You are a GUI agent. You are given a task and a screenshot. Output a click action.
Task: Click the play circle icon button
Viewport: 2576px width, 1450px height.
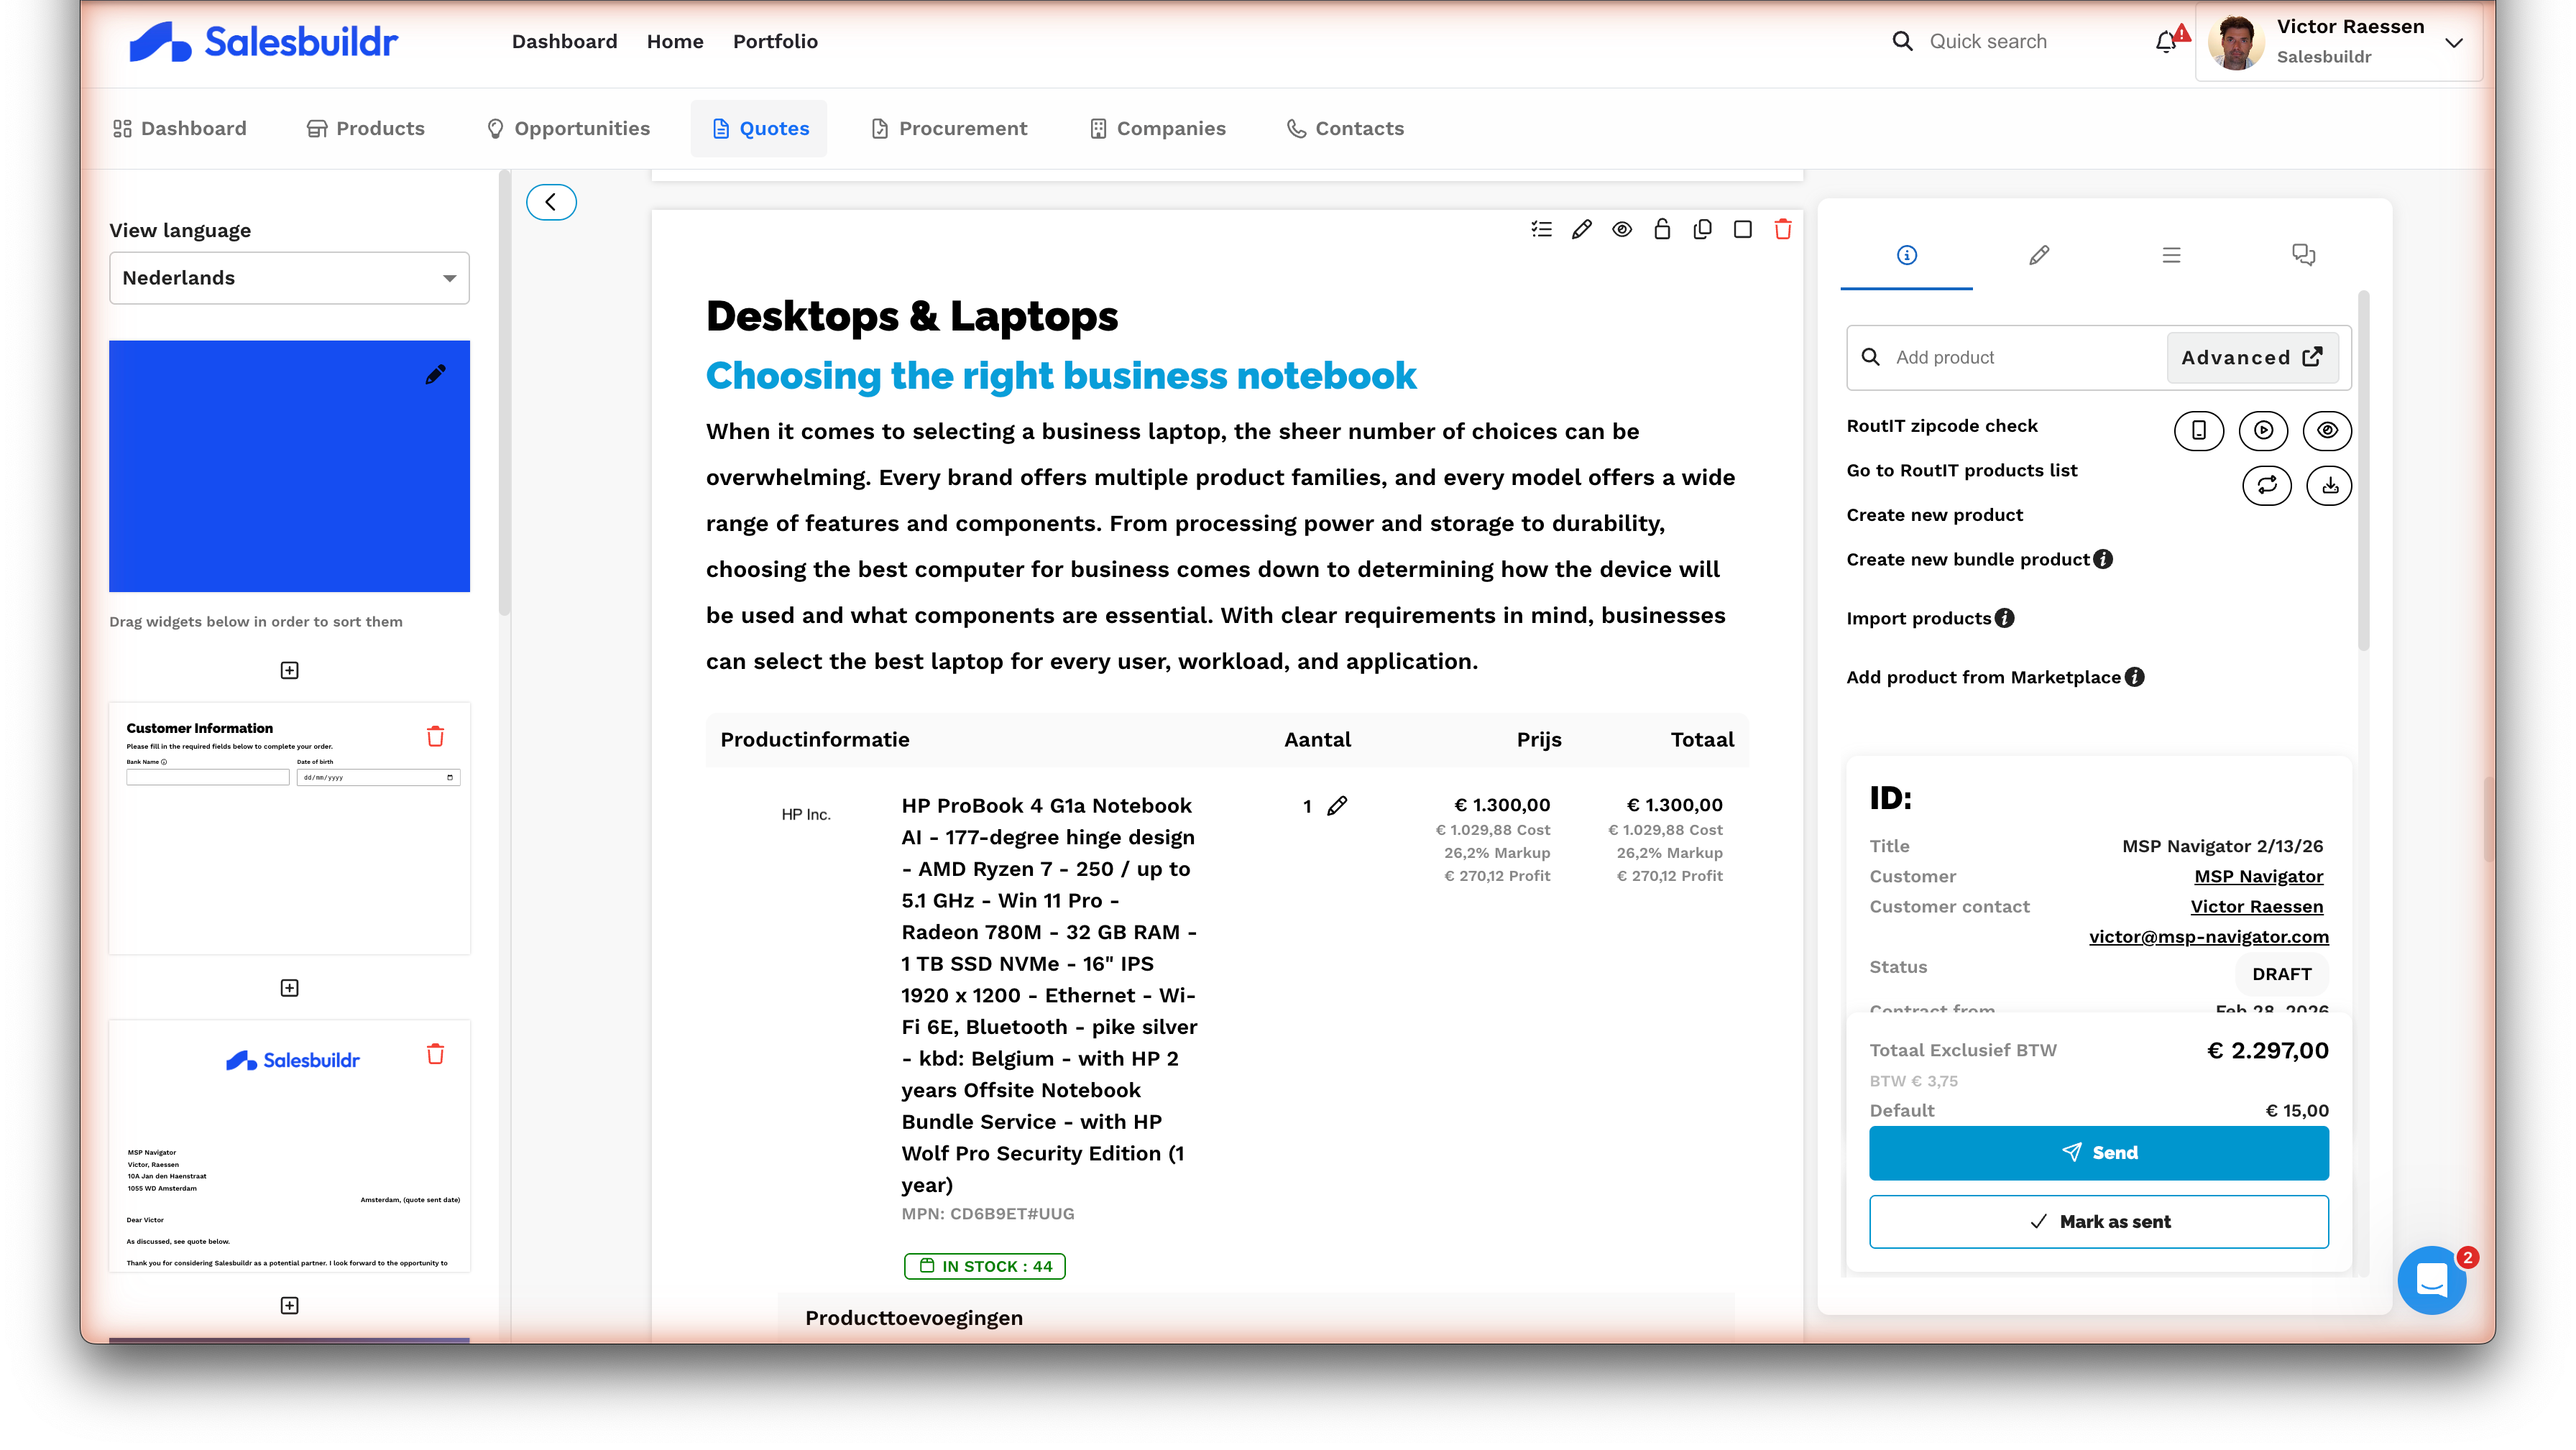(x=2263, y=430)
